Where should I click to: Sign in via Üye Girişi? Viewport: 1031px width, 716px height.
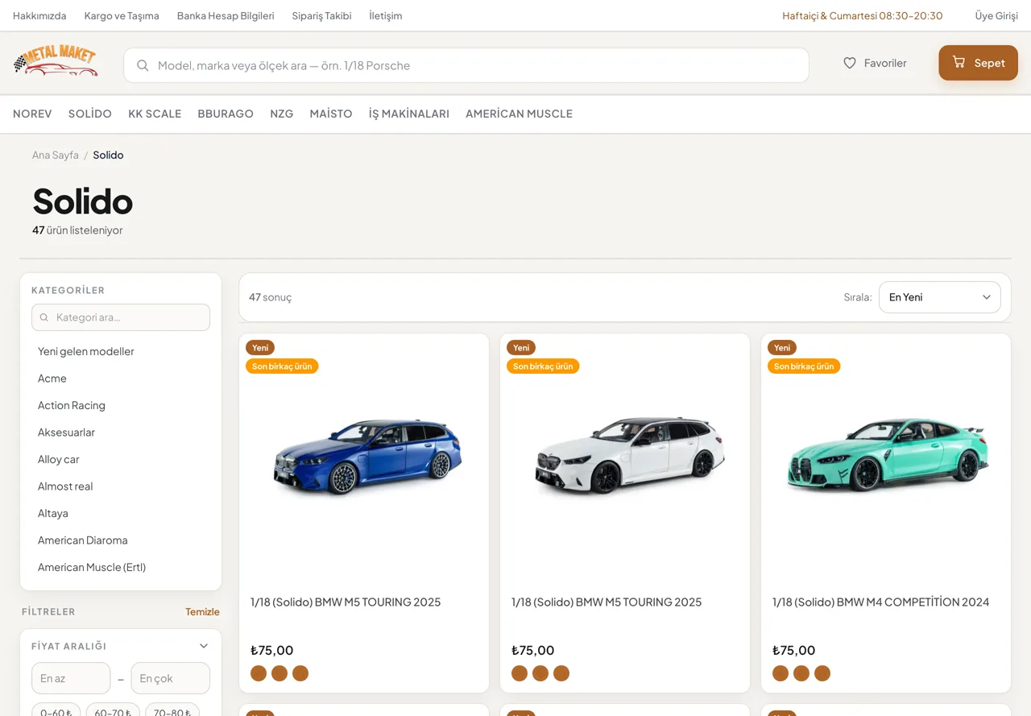(996, 15)
